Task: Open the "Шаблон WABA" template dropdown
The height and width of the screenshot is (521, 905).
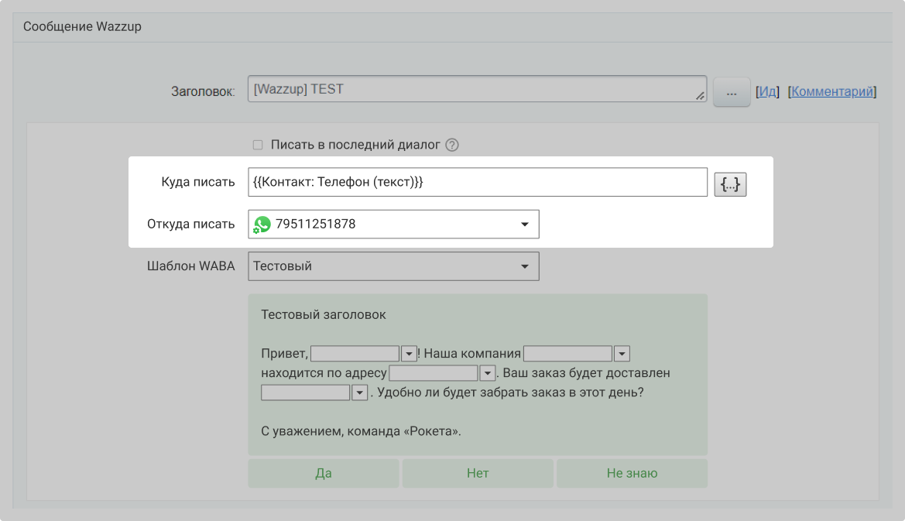Action: (x=524, y=266)
